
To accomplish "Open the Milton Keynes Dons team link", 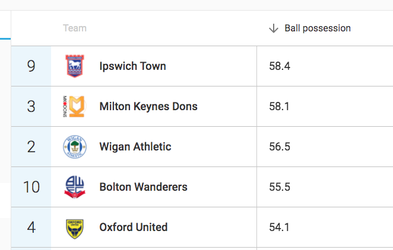I will pos(148,107).
